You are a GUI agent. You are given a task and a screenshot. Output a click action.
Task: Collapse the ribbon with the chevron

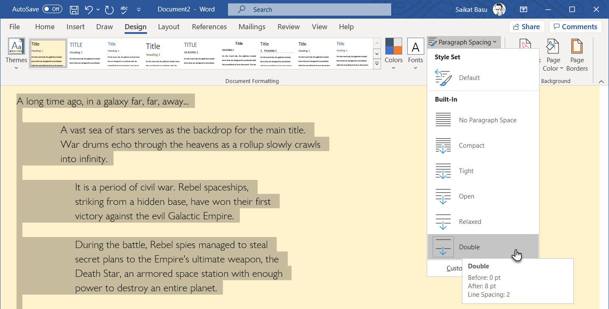tap(601, 81)
